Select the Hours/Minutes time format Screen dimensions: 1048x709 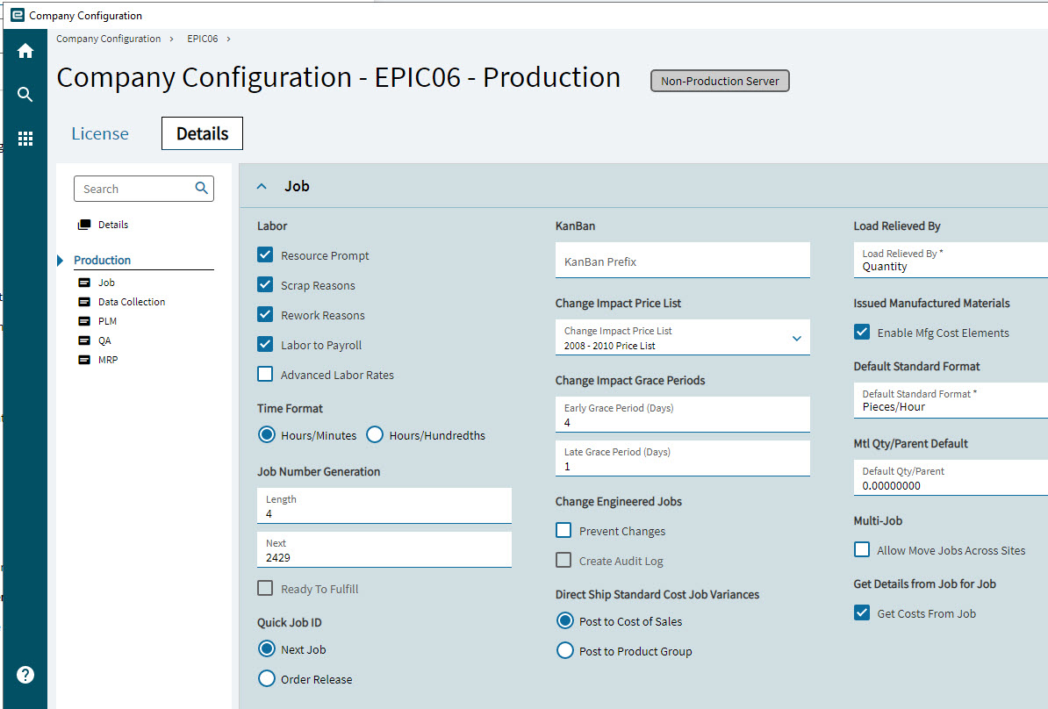(267, 435)
